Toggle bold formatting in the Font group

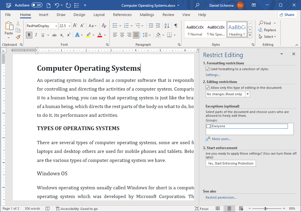pos(29,35)
